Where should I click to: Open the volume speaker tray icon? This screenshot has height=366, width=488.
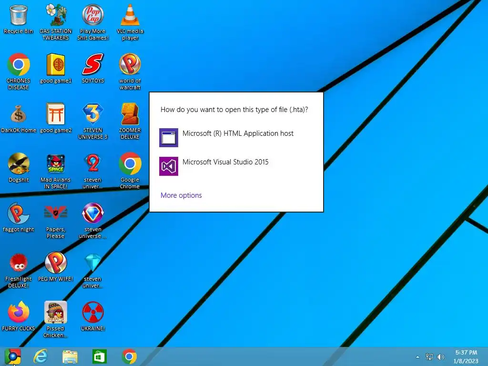point(441,357)
